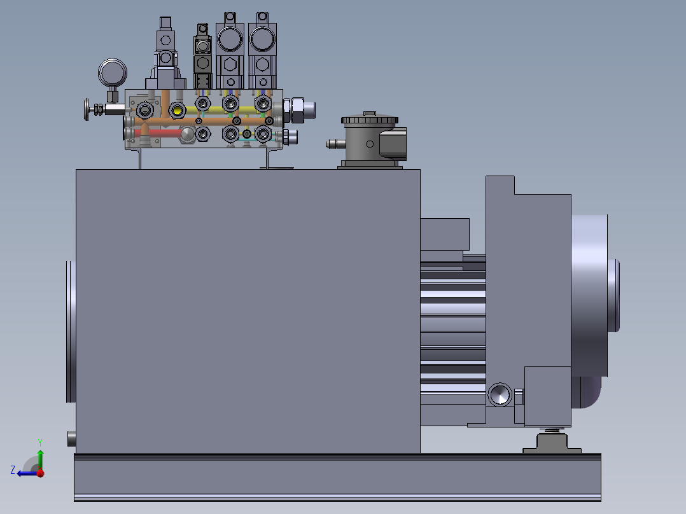Pick the yellow port on the manifold block
686x514 pixels.
tap(177, 110)
